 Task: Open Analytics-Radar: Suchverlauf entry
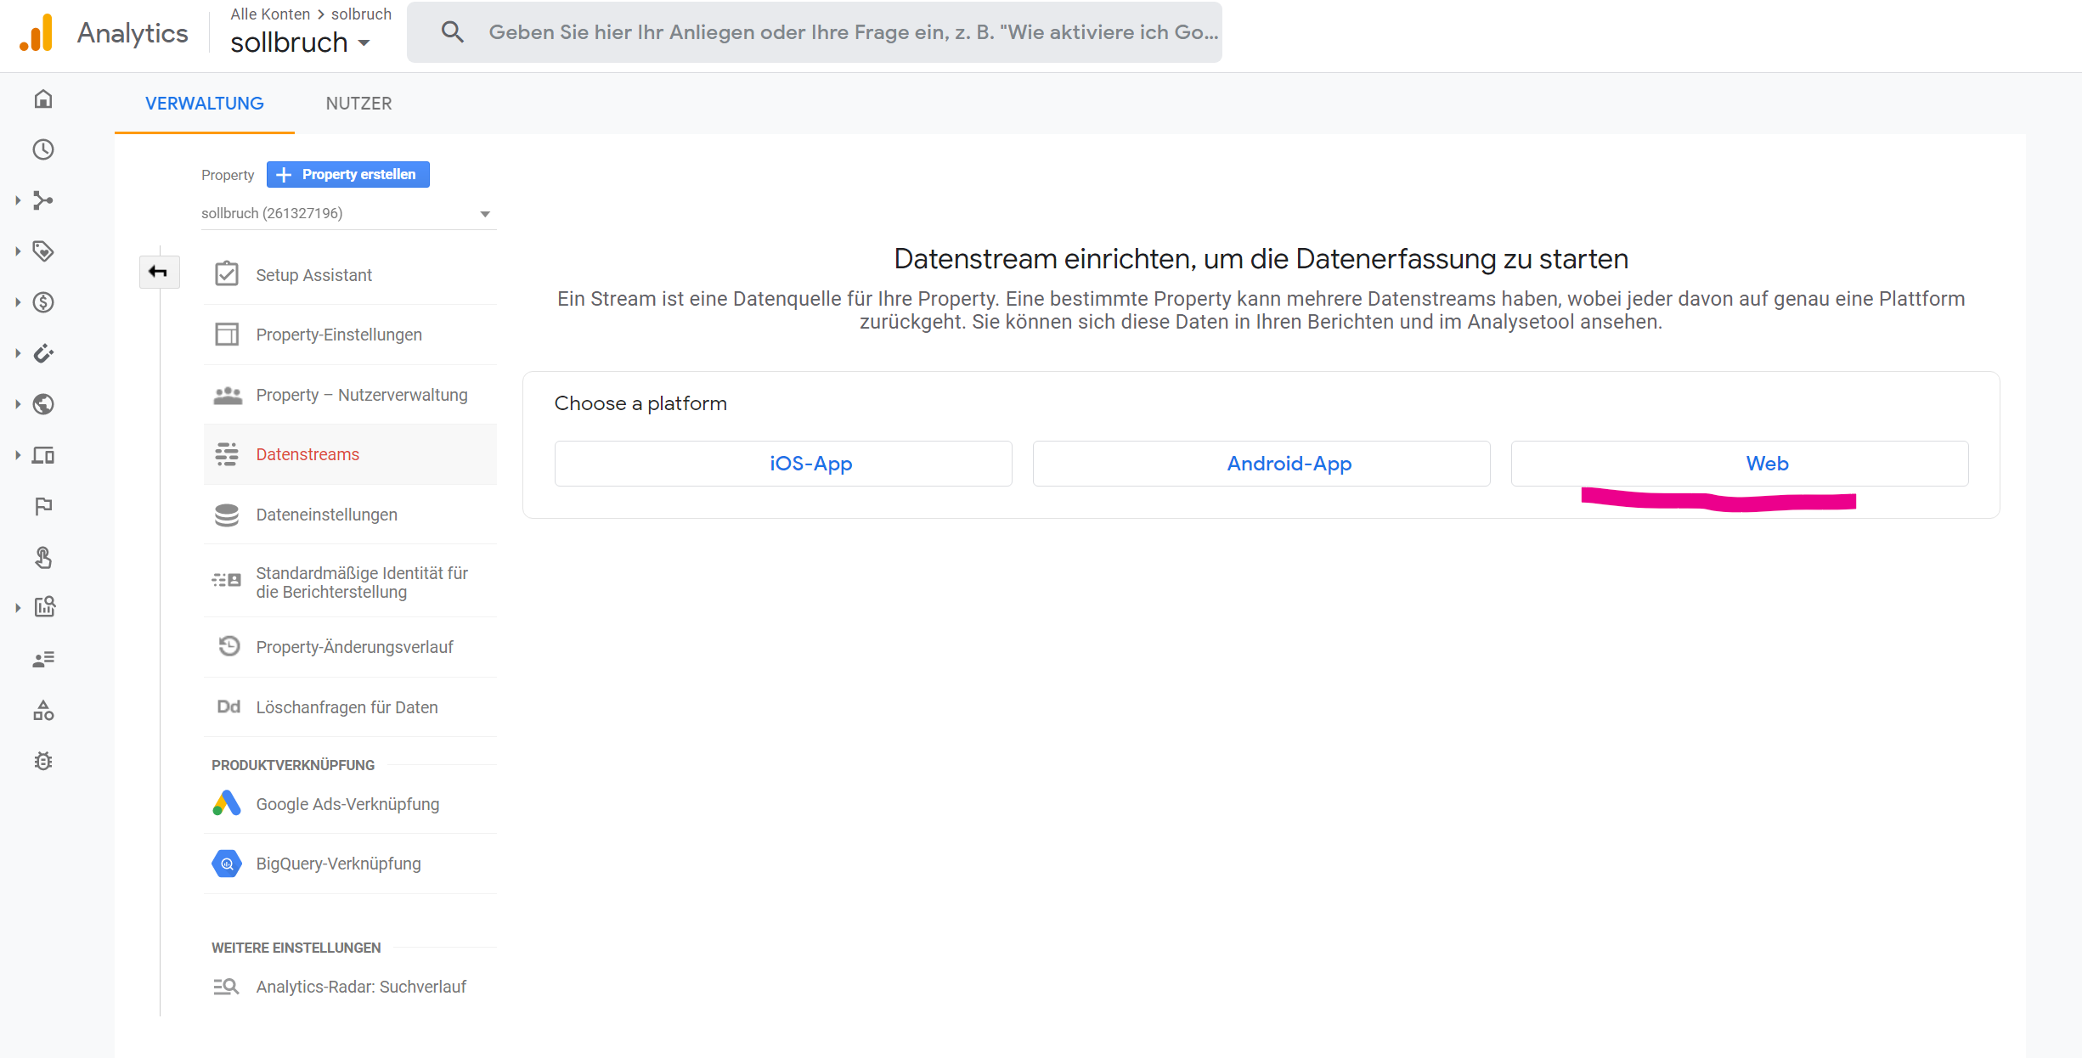pyautogui.click(x=350, y=987)
